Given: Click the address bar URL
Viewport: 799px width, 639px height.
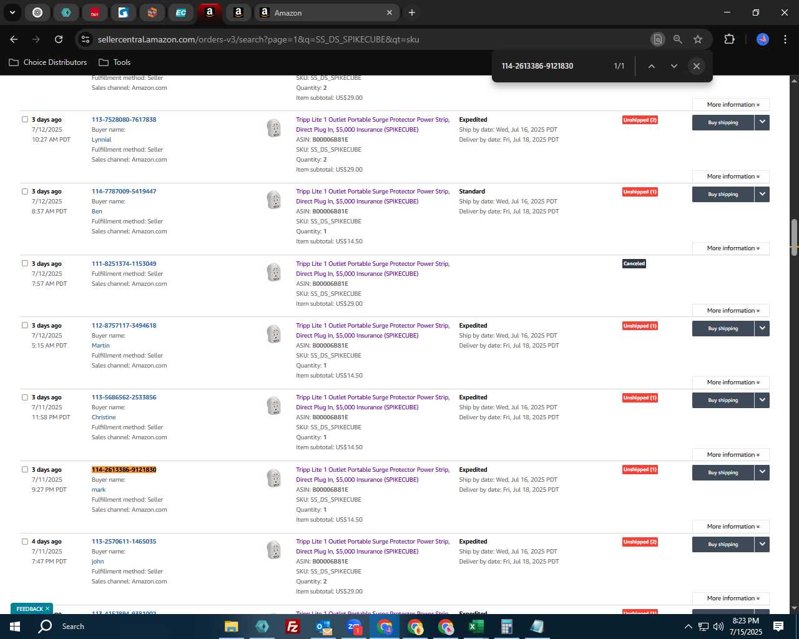Looking at the screenshot, I should coord(258,39).
